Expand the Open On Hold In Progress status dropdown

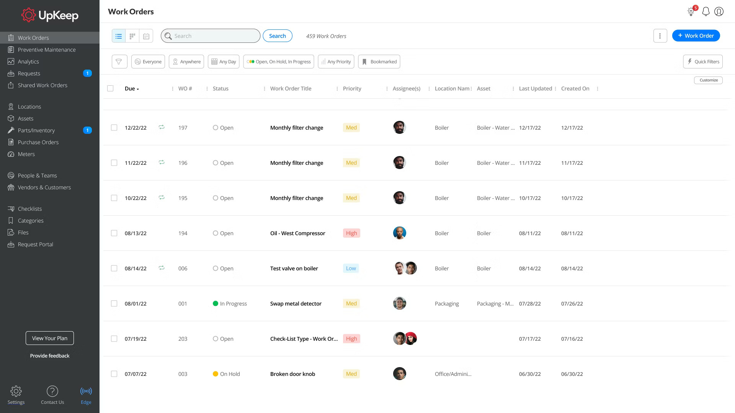pos(279,61)
